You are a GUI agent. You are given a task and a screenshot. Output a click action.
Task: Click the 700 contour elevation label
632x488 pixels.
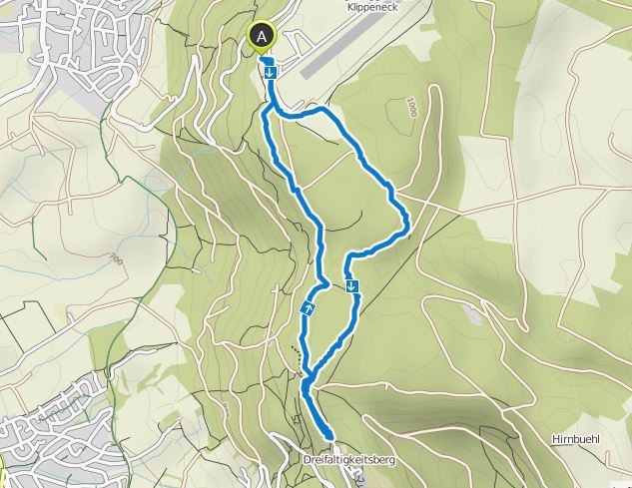click(115, 259)
